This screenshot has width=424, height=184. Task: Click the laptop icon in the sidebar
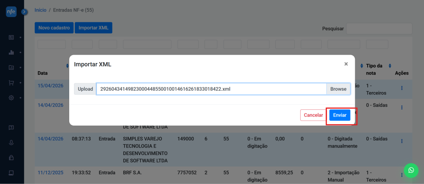point(11,173)
